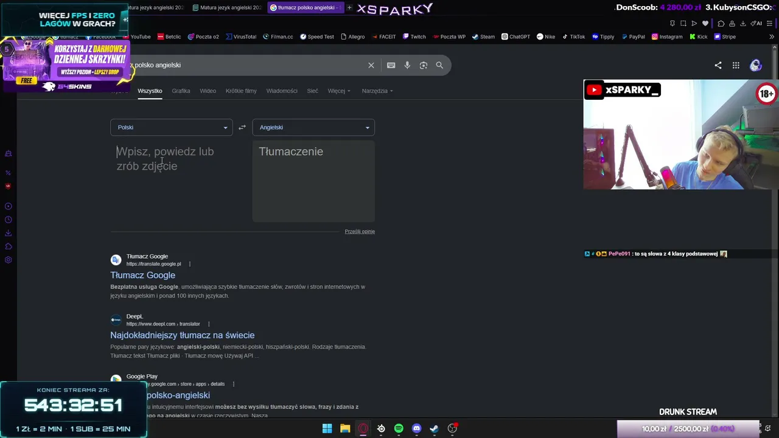The width and height of the screenshot is (779, 438).
Task: Switch to the Grafika results tab
Action: (181, 91)
